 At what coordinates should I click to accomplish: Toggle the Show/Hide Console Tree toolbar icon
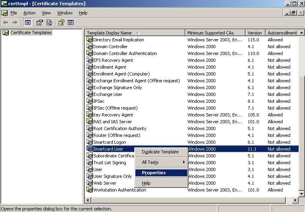point(28,23)
